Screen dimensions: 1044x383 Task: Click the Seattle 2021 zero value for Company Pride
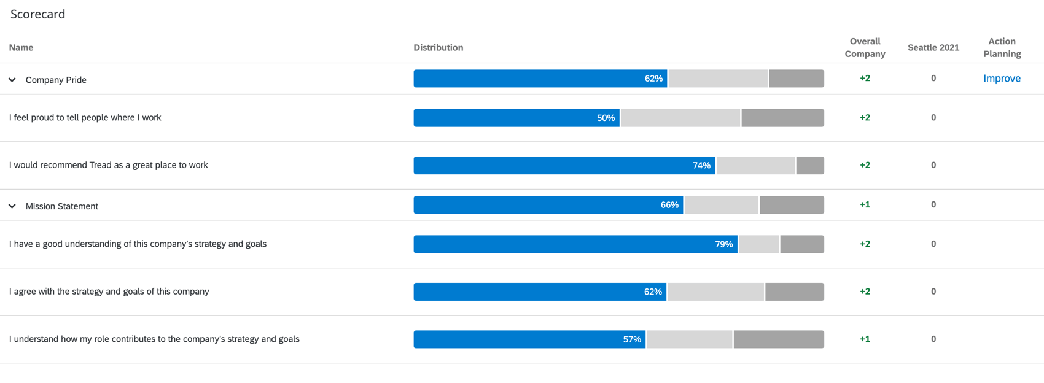tap(933, 78)
